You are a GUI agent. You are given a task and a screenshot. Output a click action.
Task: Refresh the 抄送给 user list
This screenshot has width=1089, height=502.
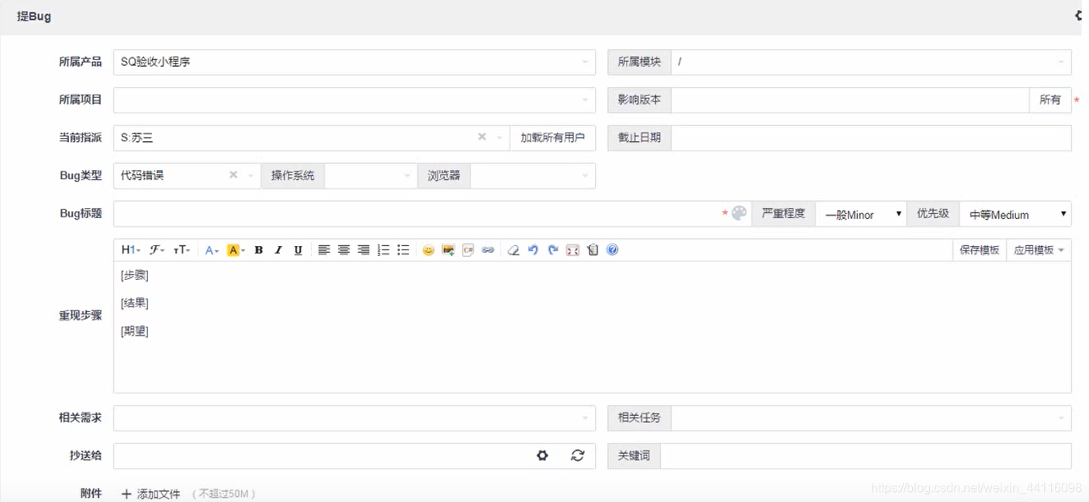(577, 455)
